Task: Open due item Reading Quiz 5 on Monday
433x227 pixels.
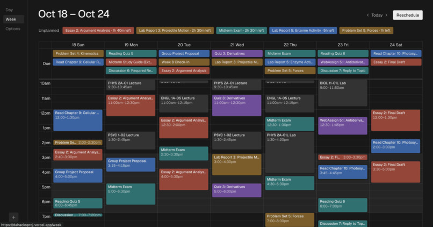Action: (131, 53)
